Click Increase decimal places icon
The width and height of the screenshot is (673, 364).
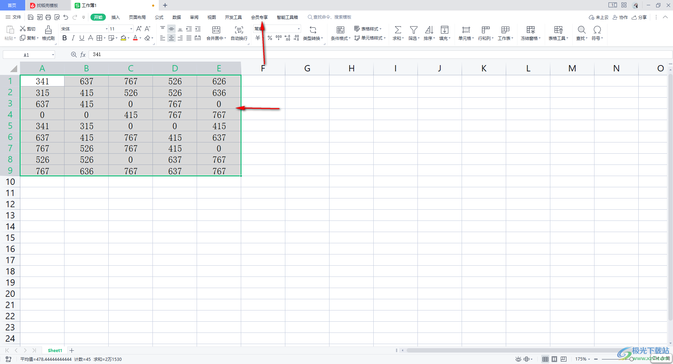[287, 38]
